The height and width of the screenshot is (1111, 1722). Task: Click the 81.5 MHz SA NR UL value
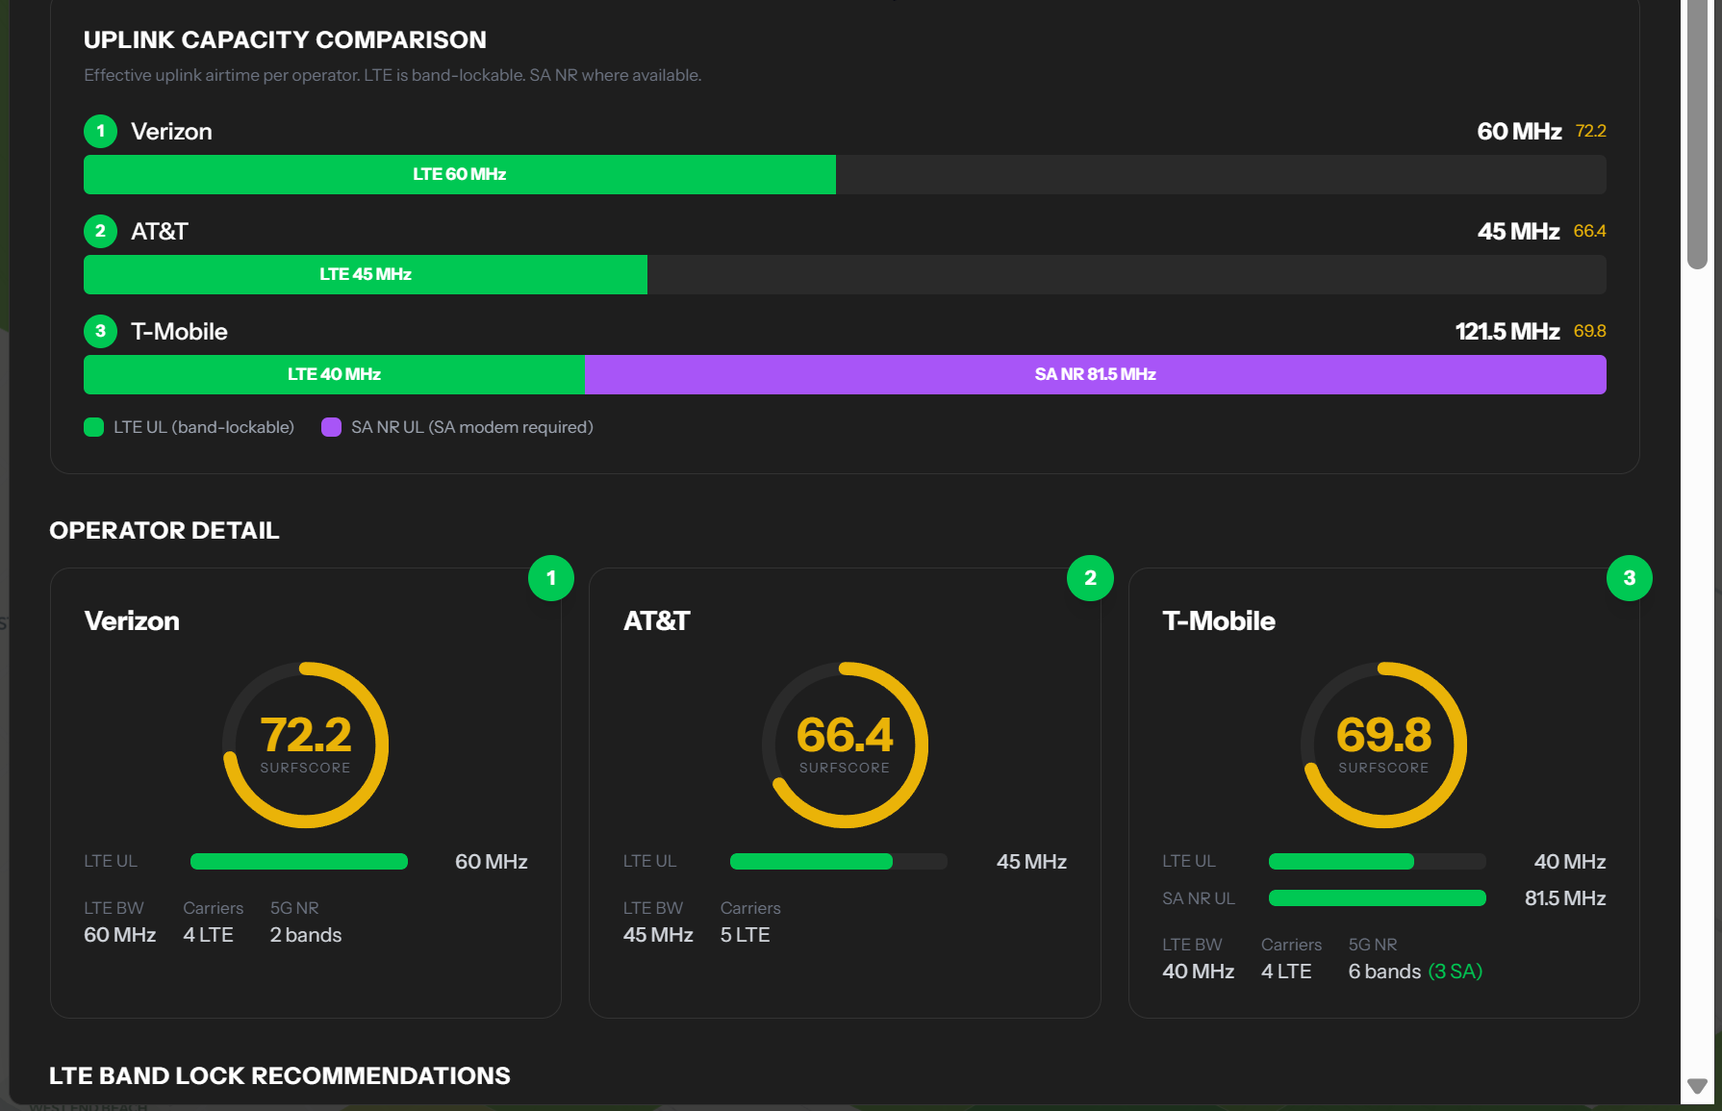1565,898
